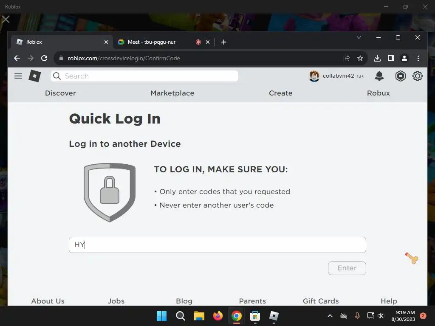Open the Roblox hamburger navigation menu
Image resolution: width=435 pixels, height=326 pixels.
[x=18, y=76]
